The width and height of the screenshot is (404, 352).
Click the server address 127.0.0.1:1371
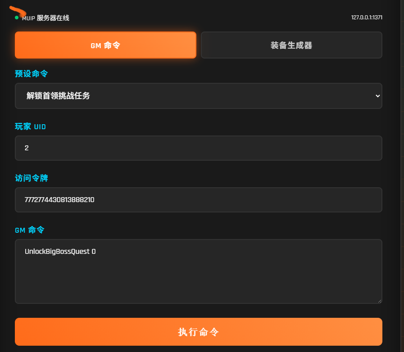(368, 17)
